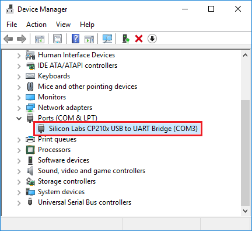The height and width of the screenshot is (231, 252).
Task: Expand the Network adapters category
Action: pyautogui.click(x=19, y=108)
